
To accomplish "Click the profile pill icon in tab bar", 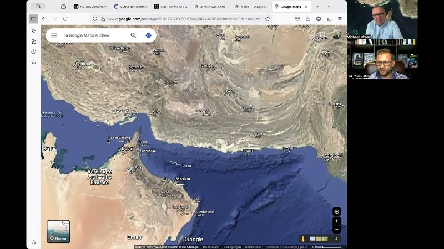I will click(x=38, y=6).
